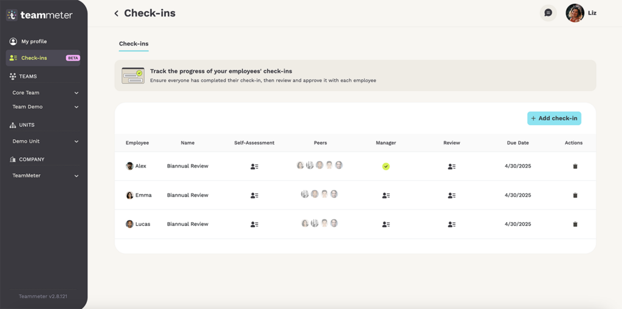This screenshot has height=309, width=622.
Task: Expand the Core Team dropdown
Action: coord(76,93)
